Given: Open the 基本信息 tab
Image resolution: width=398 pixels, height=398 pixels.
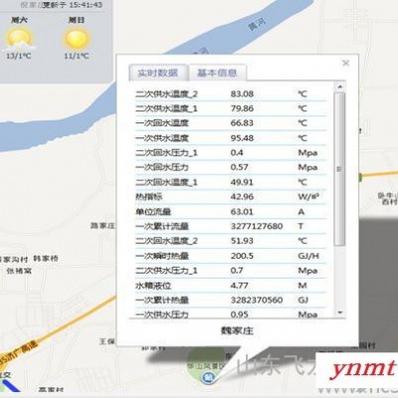Looking at the screenshot, I should pos(217,73).
